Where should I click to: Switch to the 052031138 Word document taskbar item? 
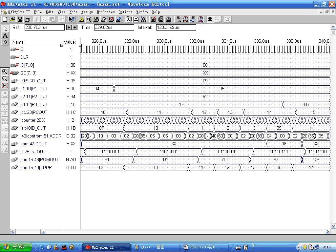click(x=204, y=247)
